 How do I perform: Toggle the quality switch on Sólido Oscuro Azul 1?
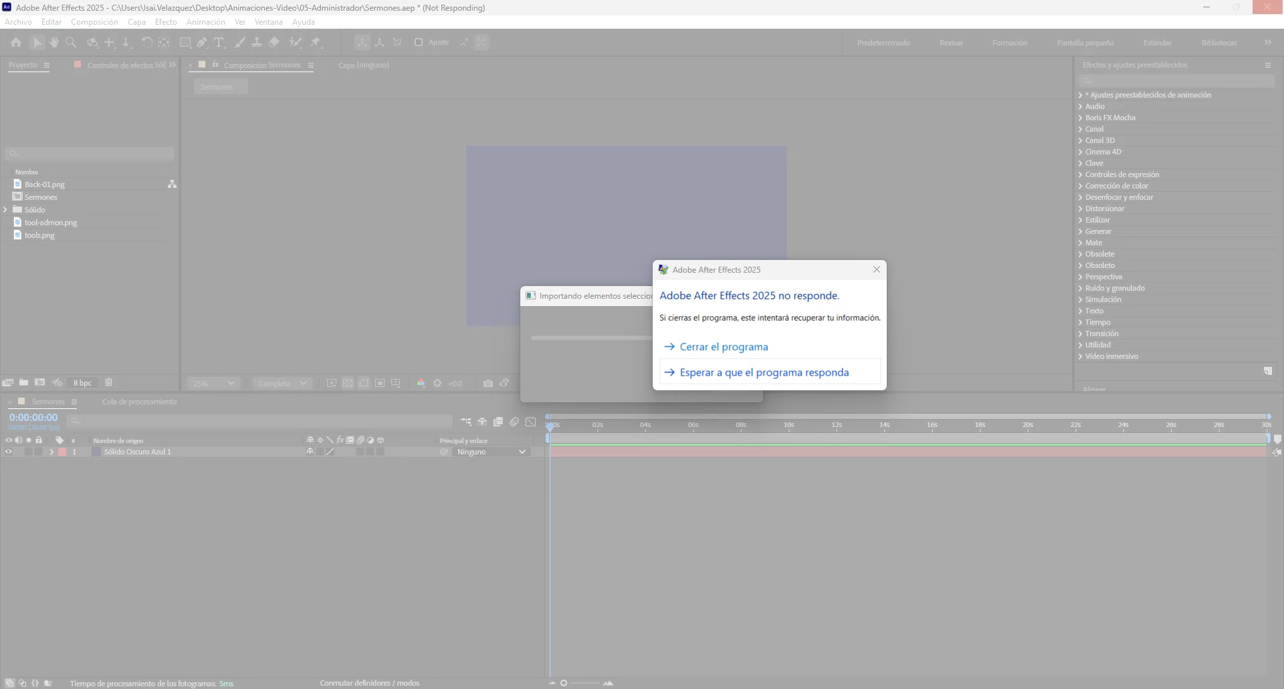[330, 452]
